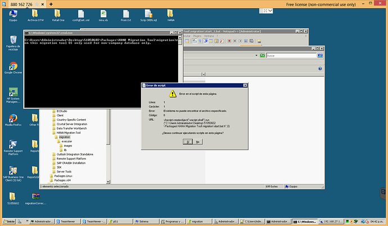
Task: Click Notepad++ stop recording macro icon
Action: tap(235, 41)
